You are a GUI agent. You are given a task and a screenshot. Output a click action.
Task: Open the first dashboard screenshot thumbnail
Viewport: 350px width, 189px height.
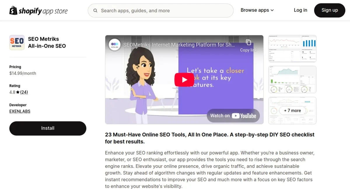(292, 49)
